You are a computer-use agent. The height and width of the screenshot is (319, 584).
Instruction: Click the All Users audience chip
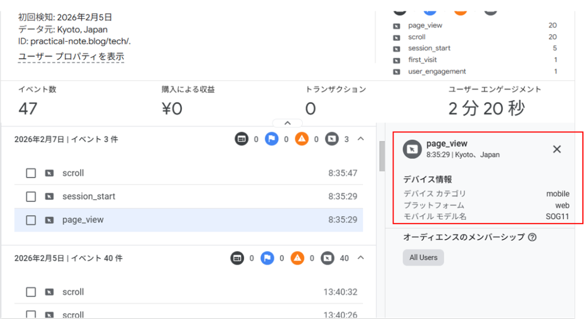tap(423, 257)
